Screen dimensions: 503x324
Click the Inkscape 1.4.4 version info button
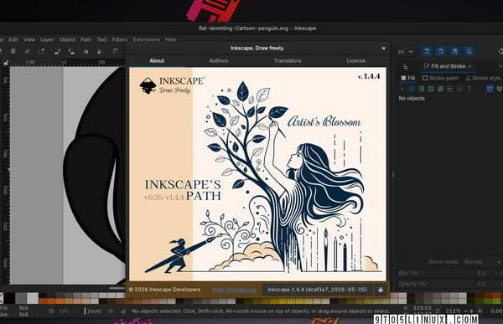point(317,290)
